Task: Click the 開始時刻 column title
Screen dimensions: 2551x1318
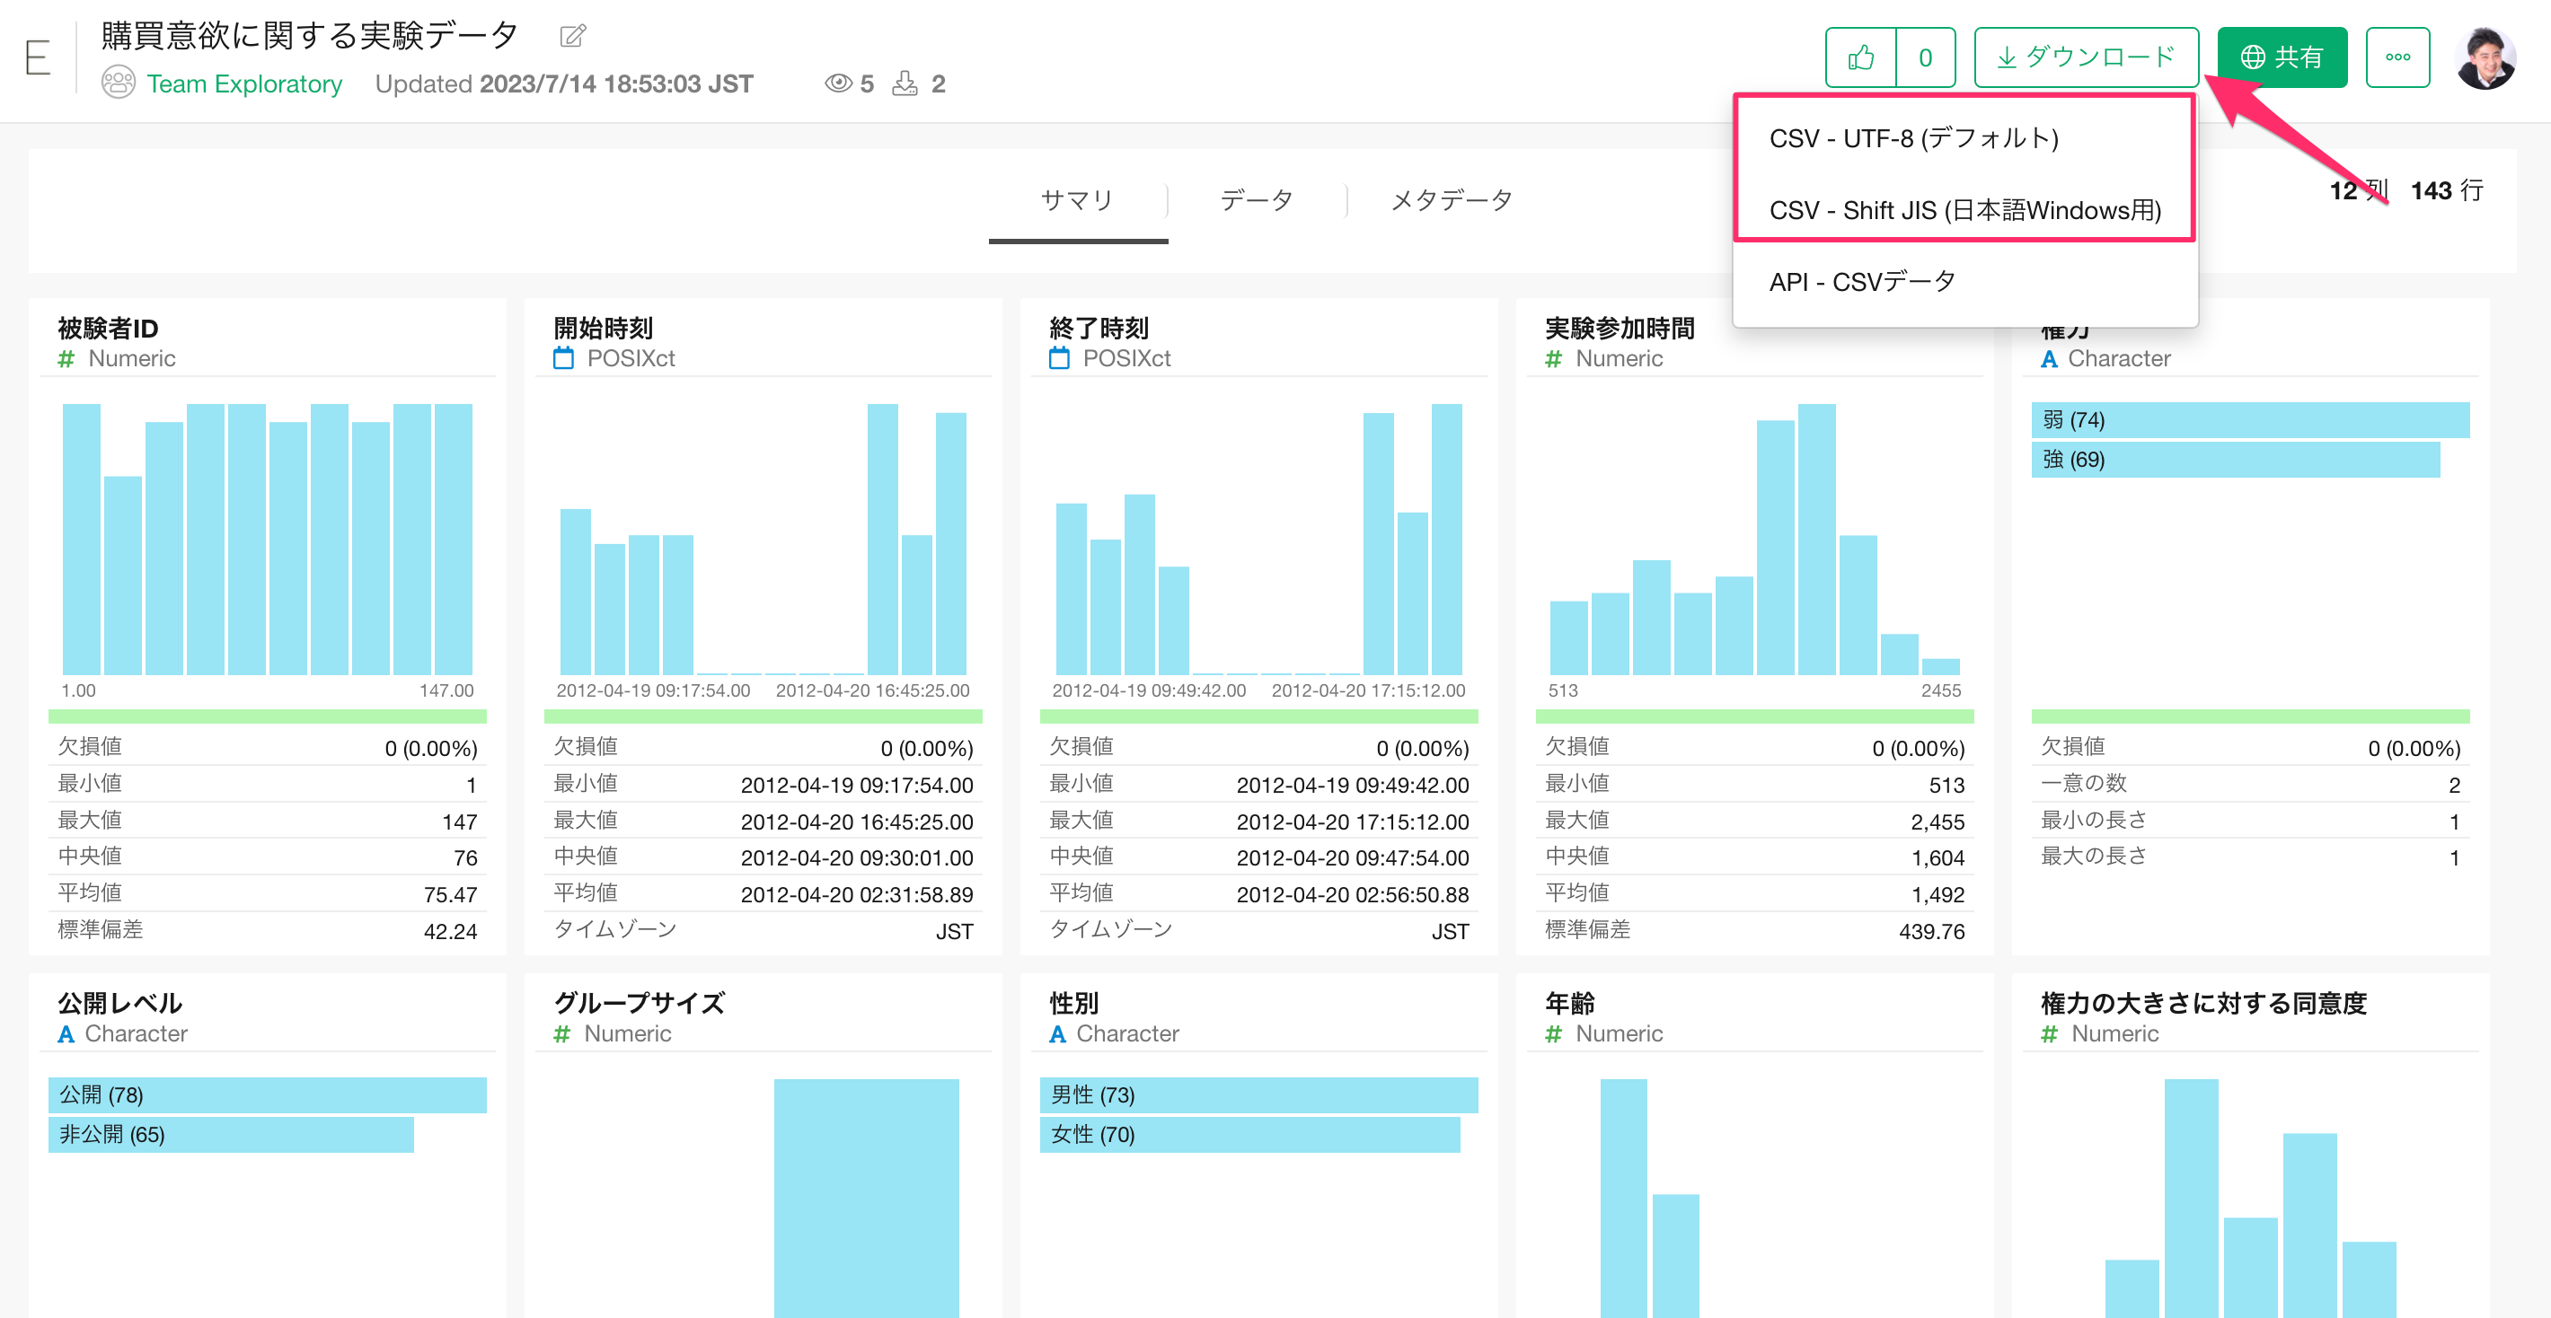Action: coord(603,328)
